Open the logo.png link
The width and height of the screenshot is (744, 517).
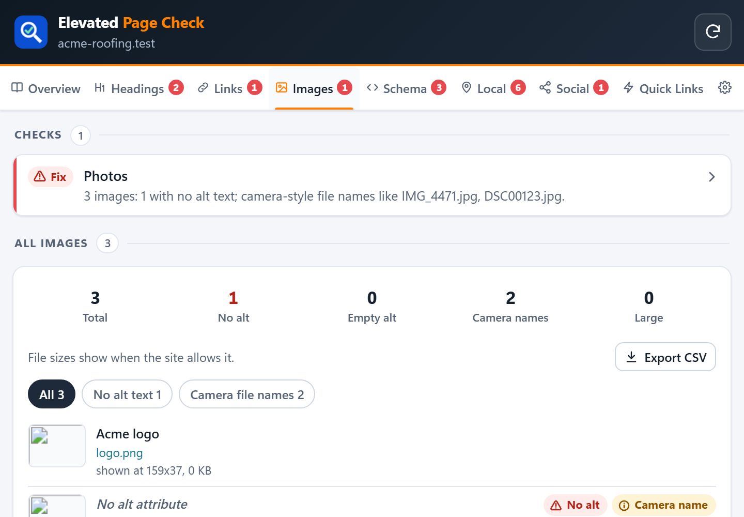pyautogui.click(x=119, y=453)
